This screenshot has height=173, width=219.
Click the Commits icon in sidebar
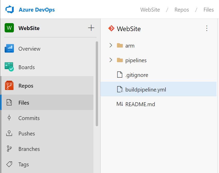click(9, 118)
